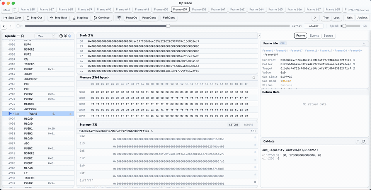Click the Frame#14 breadcrumb link
371x190 pixels.
tap(282, 51)
